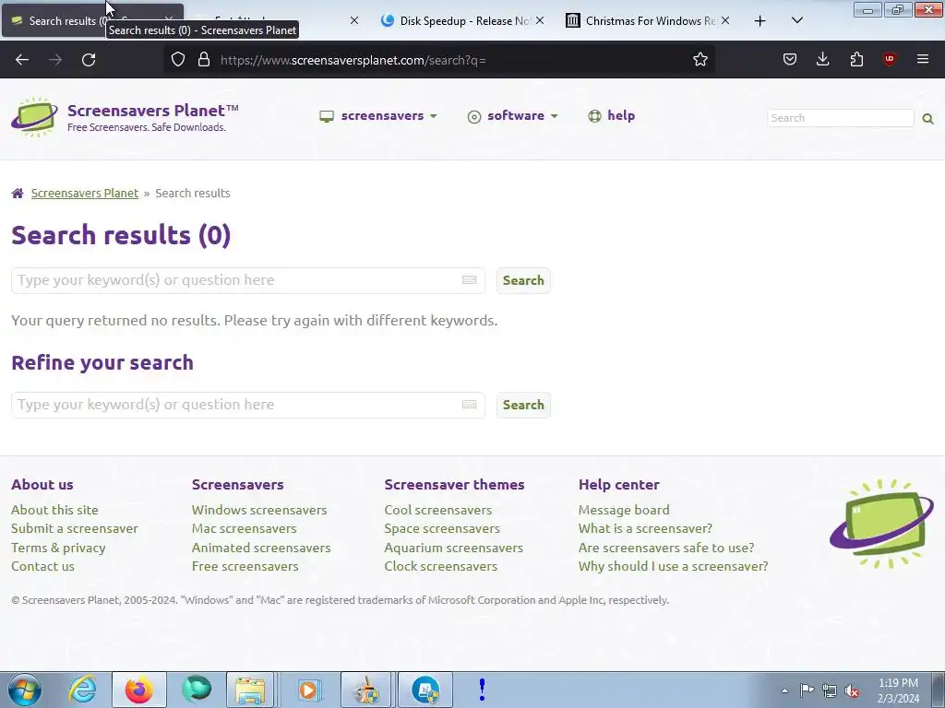Open Submit a screensaver link
This screenshot has height=708, width=945.
click(75, 528)
